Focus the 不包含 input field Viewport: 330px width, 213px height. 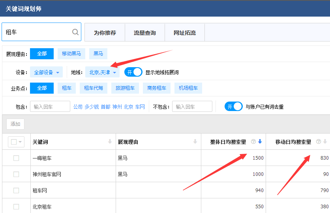pos(192,106)
